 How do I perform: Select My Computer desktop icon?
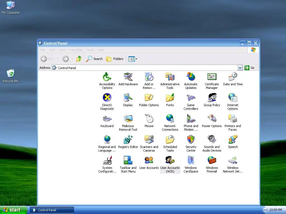11,8
